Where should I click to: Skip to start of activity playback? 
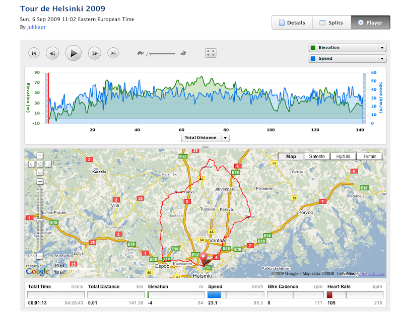pos(34,53)
